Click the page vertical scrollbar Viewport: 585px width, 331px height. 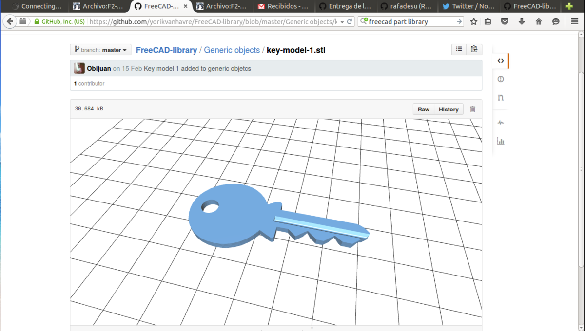pos(581,169)
